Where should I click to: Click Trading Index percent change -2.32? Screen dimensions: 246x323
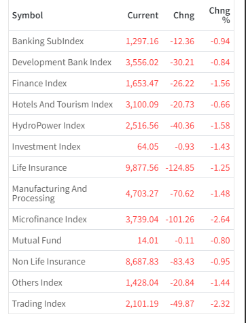click(220, 304)
